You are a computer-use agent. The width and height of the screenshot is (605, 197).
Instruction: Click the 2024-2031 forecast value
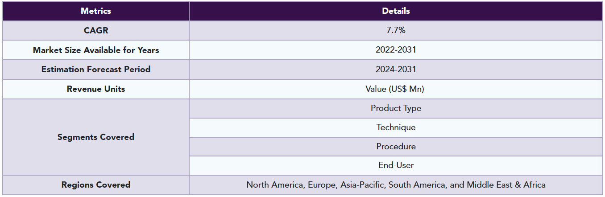pos(396,70)
